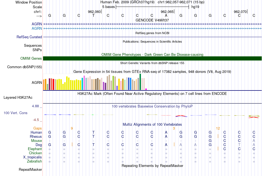Select the Zebrafish alignment row label
Screen dimensions: 262x176
point(34,161)
